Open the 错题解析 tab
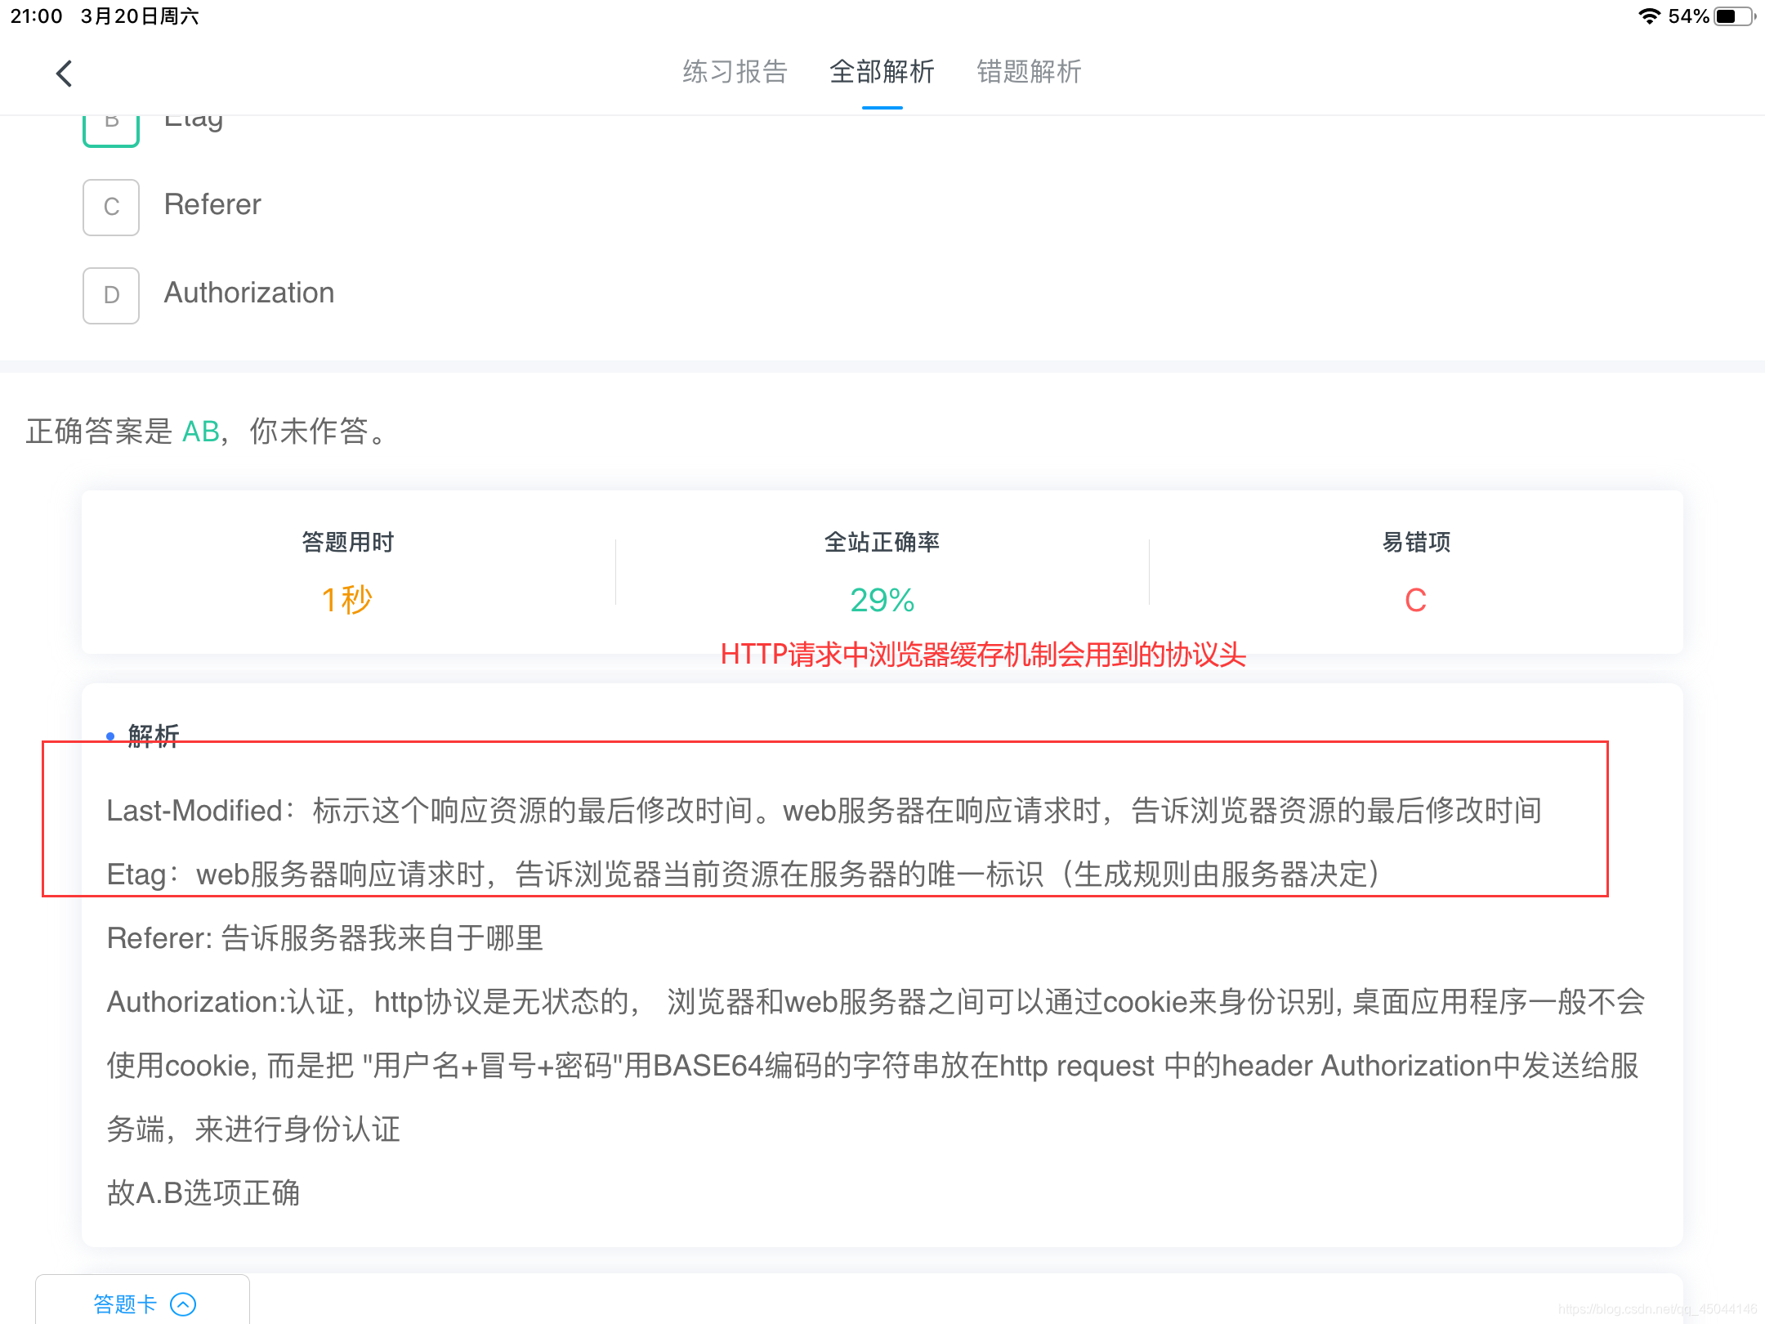The width and height of the screenshot is (1765, 1324). 1029,72
